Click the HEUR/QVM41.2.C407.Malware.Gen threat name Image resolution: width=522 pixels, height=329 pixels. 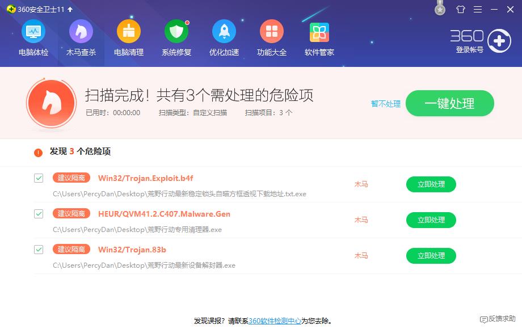(164, 214)
